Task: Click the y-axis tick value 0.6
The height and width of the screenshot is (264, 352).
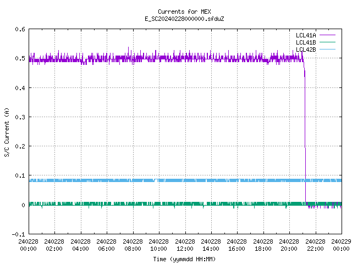Action: coord(20,29)
